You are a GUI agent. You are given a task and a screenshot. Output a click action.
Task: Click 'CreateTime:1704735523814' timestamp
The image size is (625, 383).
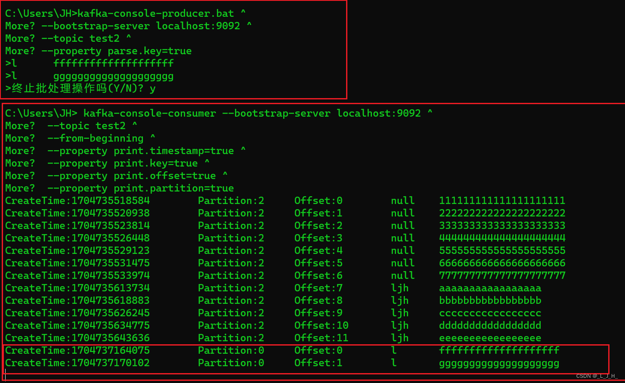[77, 225]
